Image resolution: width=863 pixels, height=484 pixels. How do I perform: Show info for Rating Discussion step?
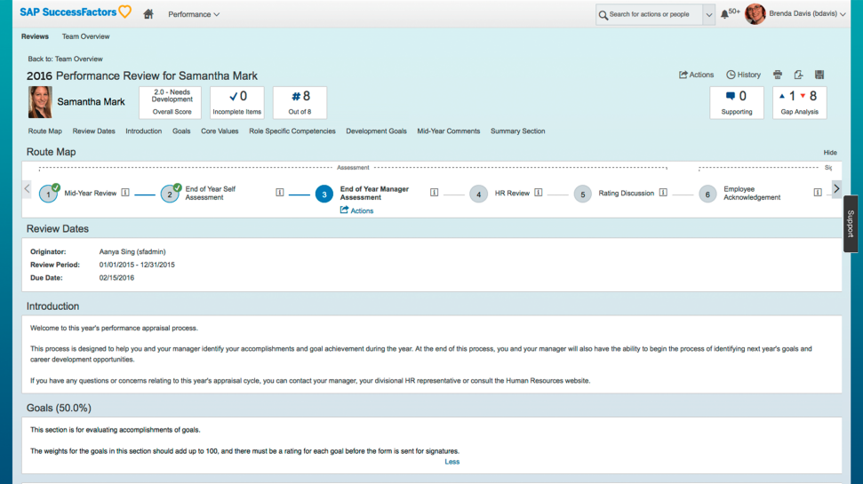(x=663, y=193)
